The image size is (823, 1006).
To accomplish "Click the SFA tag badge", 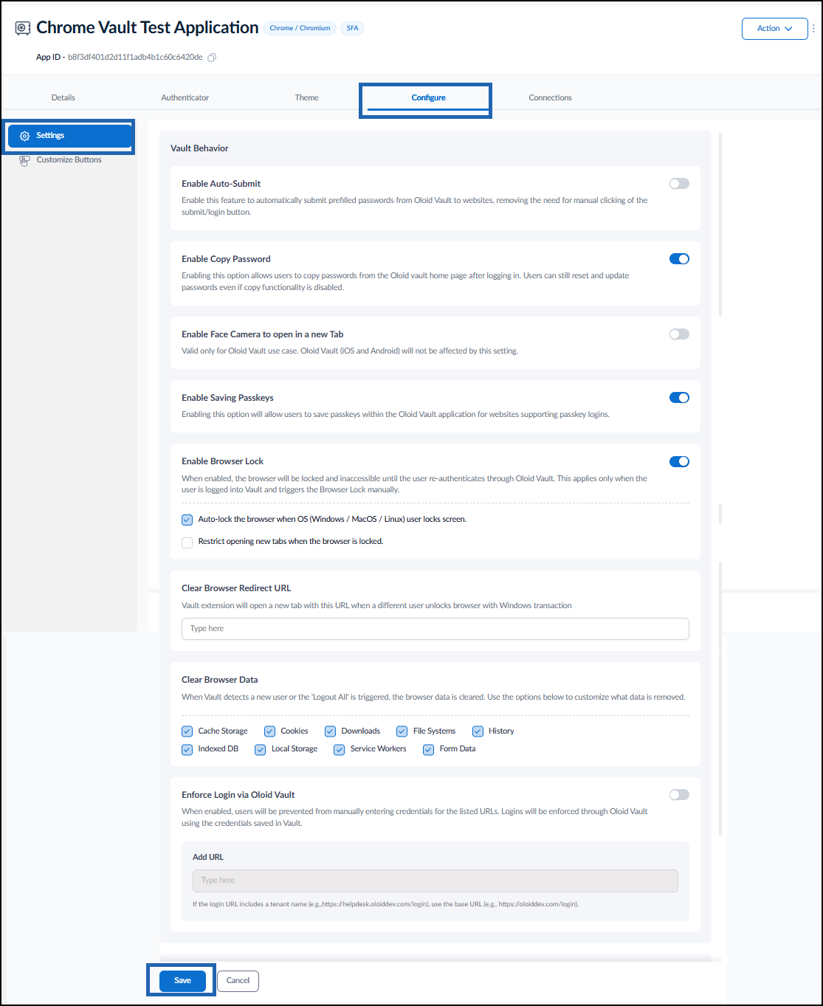I will [353, 28].
